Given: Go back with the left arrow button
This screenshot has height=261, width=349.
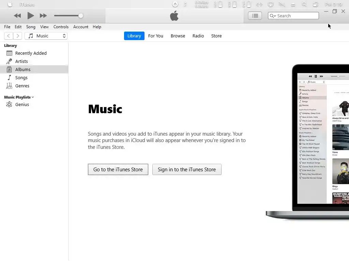Looking at the screenshot, I should click(9, 36).
